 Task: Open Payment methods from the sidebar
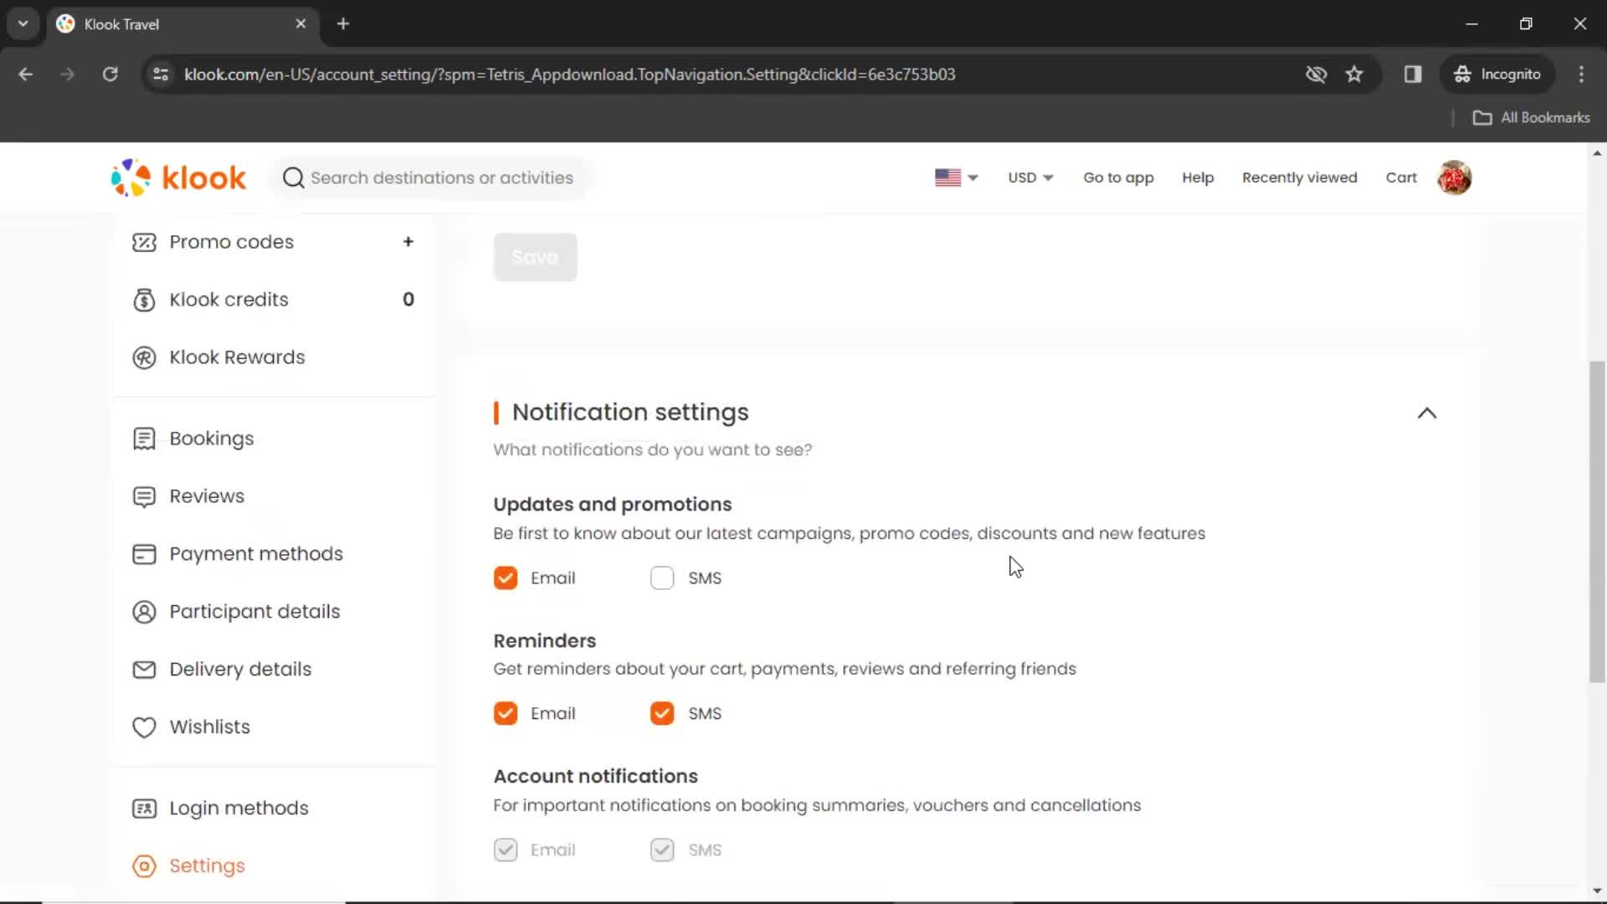(256, 554)
